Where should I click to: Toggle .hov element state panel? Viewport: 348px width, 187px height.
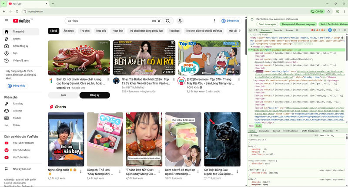pos(322,135)
